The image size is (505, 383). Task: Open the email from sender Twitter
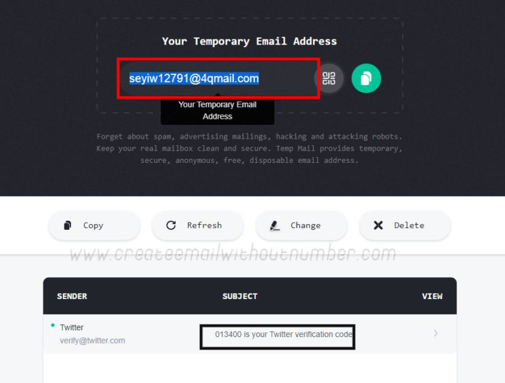(72, 327)
